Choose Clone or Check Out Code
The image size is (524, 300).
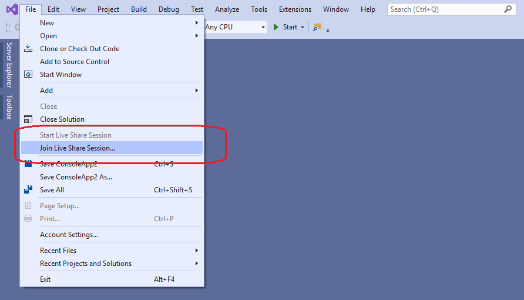(112, 48)
